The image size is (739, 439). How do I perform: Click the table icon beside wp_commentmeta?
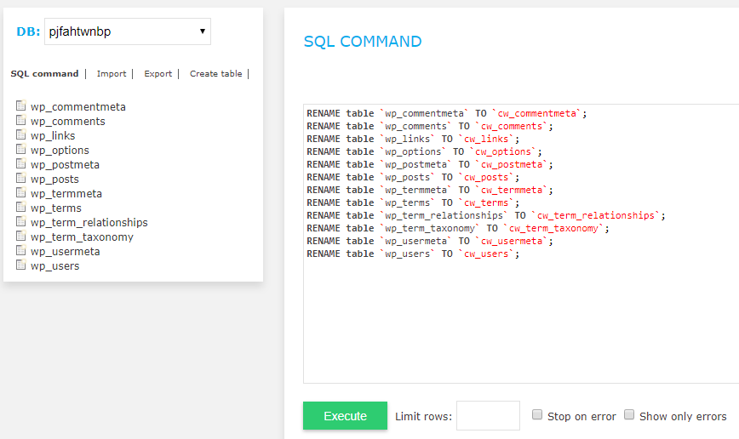tap(20, 105)
